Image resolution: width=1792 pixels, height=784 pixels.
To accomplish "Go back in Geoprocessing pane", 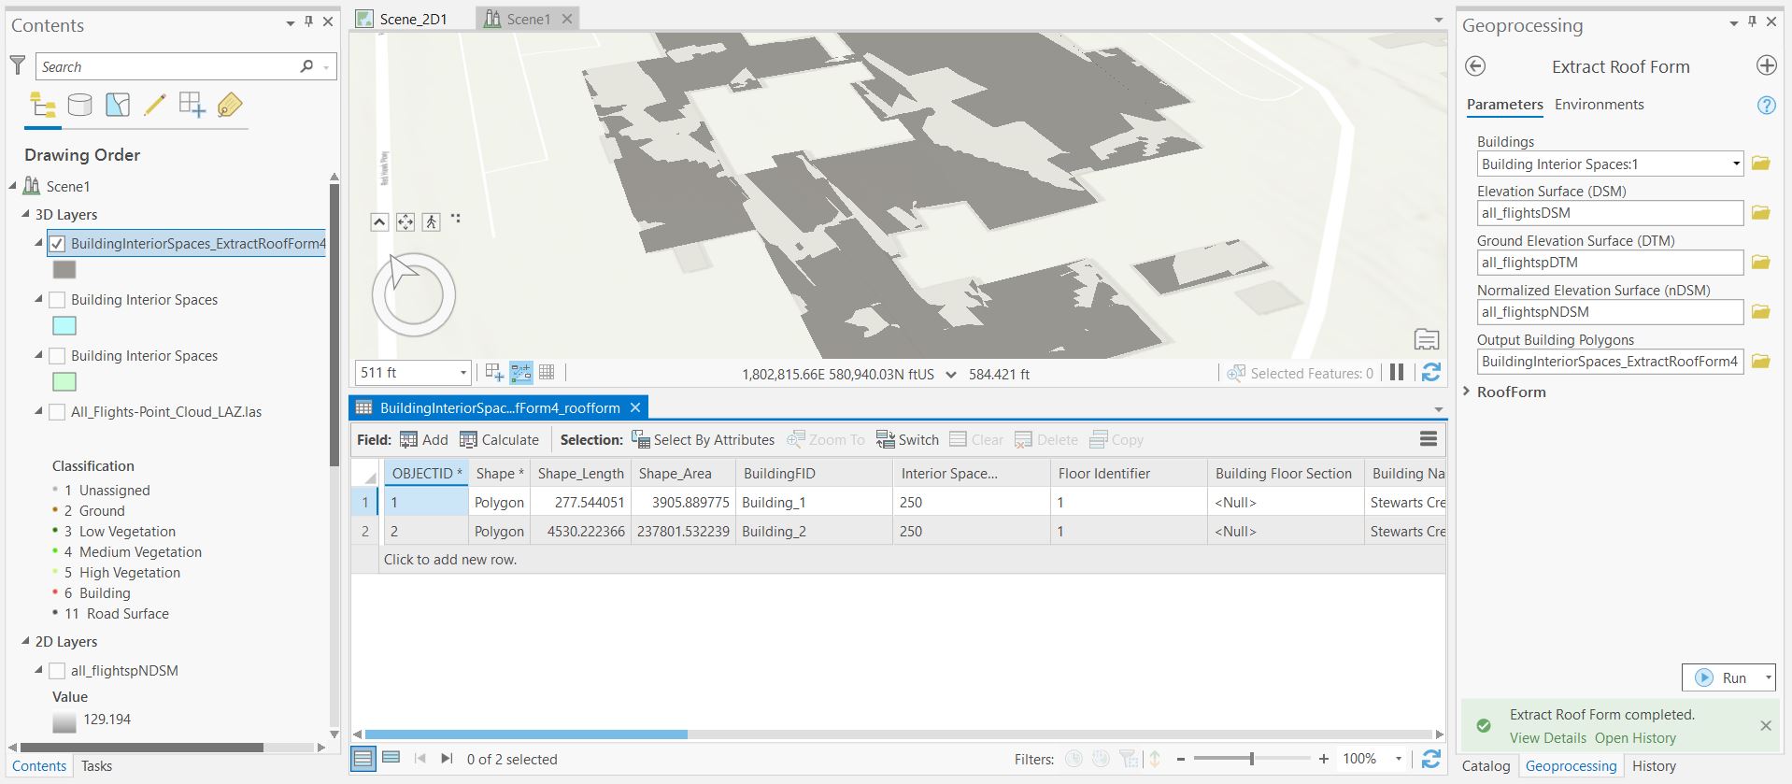I will coord(1475,65).
